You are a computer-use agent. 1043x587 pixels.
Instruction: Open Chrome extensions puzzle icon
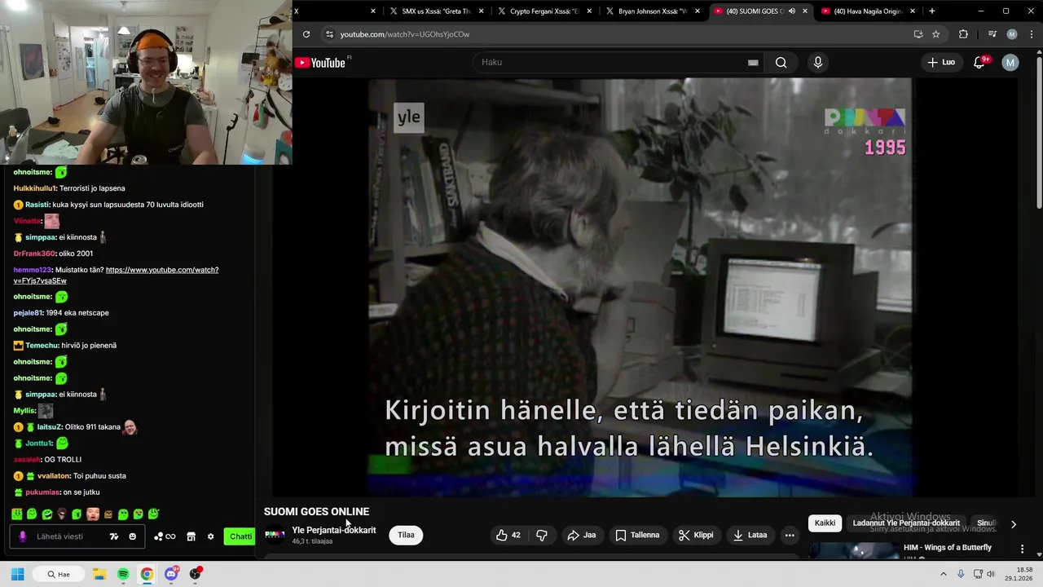coord(963,34)
